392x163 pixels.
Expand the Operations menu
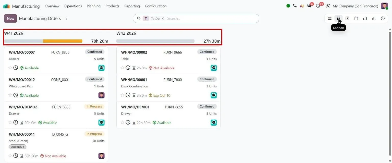pyautogui.click(x=73, y=6)
